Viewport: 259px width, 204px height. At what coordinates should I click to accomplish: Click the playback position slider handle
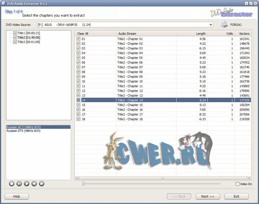83,183
